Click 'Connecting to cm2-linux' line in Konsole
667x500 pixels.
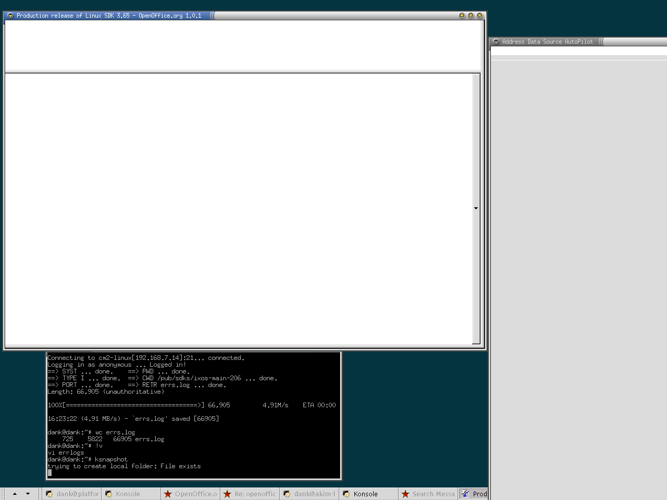tap(146, 358)
